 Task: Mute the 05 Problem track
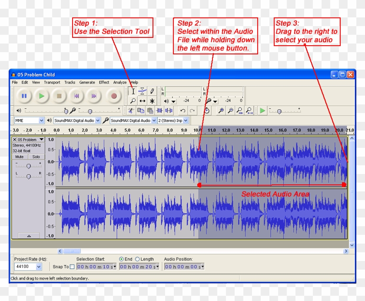[19, 157]
